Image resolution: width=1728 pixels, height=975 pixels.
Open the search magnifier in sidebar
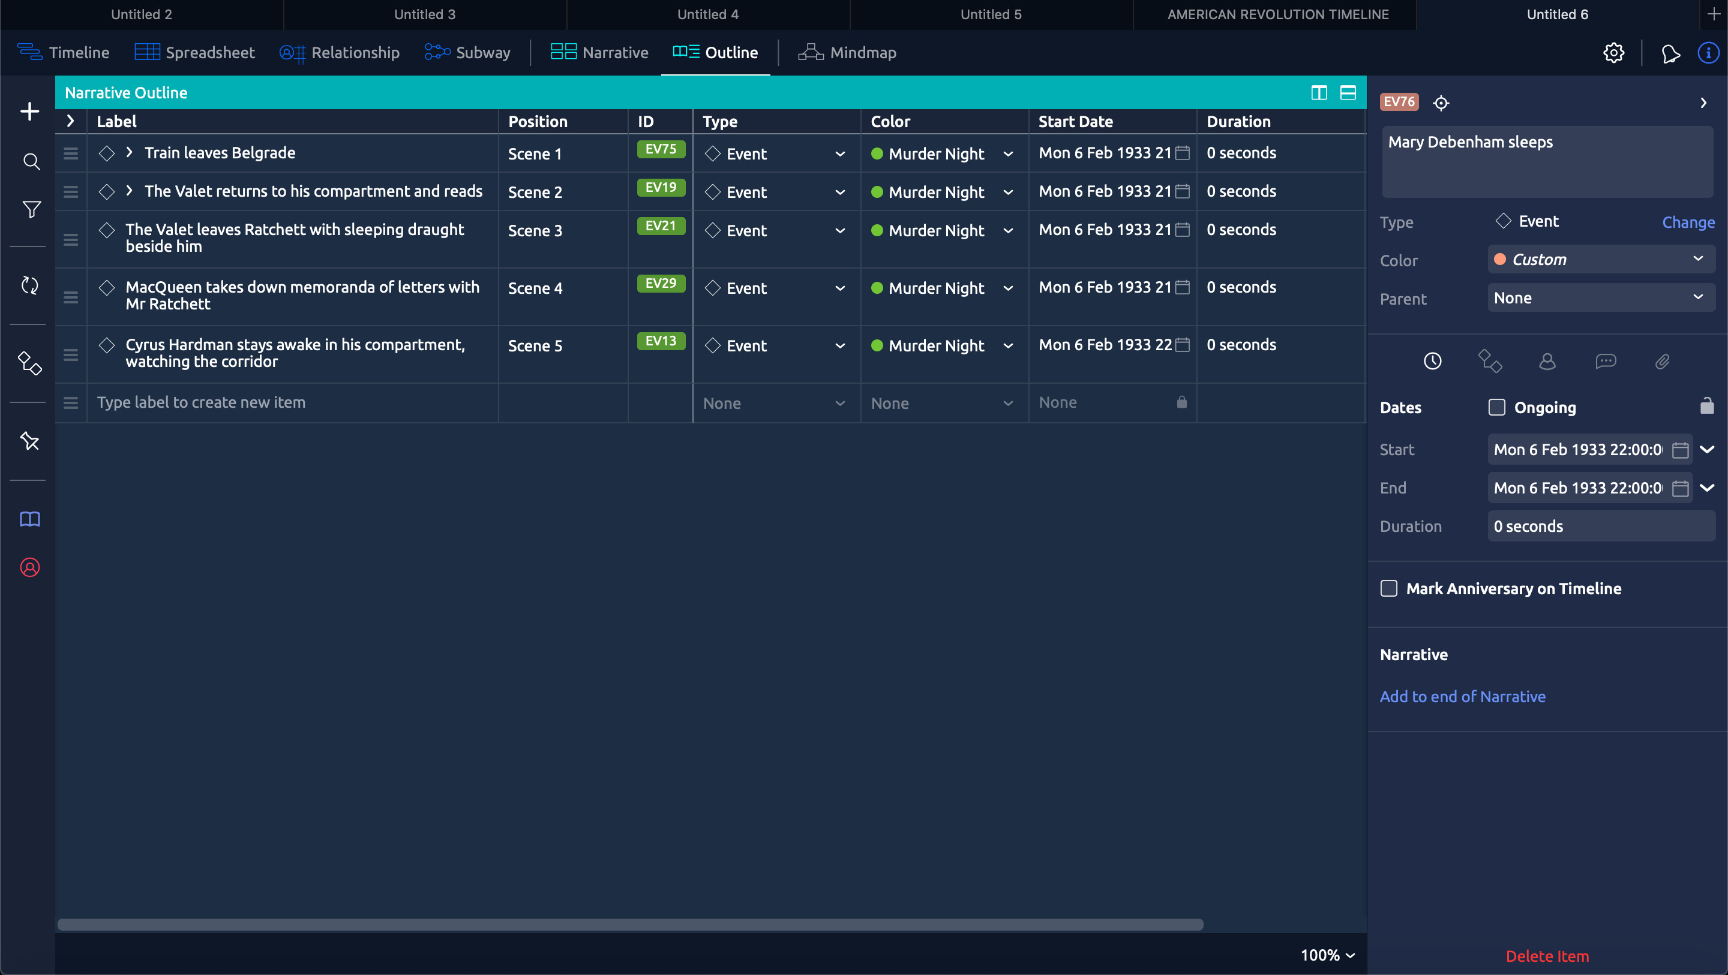point(31,162)
